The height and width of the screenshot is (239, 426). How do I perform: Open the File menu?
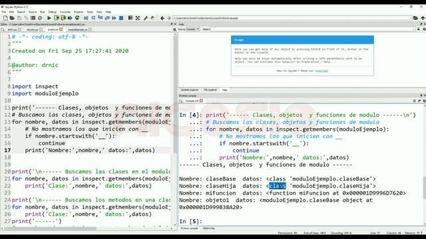pyautogui.click(x=4, y=12)
